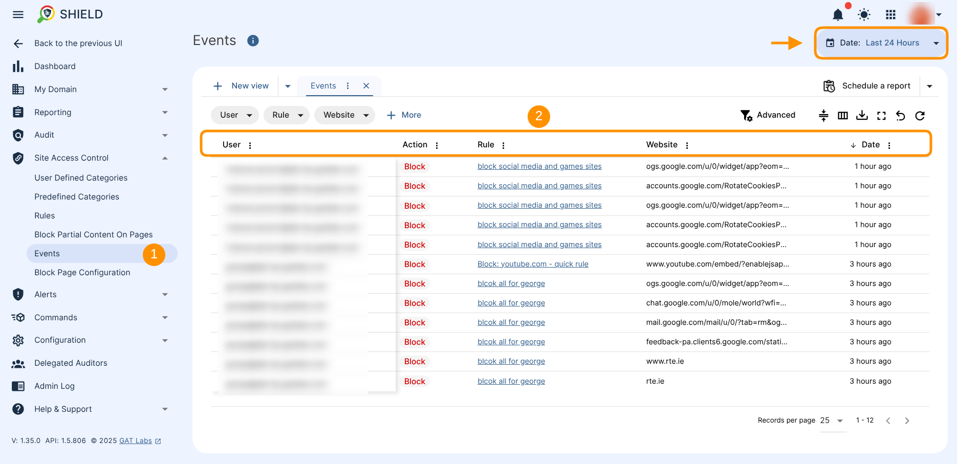Image resolution: width=957 pixels, height=464 pixels.
Task: Close the Events view tab
Action: click(366, 86)
